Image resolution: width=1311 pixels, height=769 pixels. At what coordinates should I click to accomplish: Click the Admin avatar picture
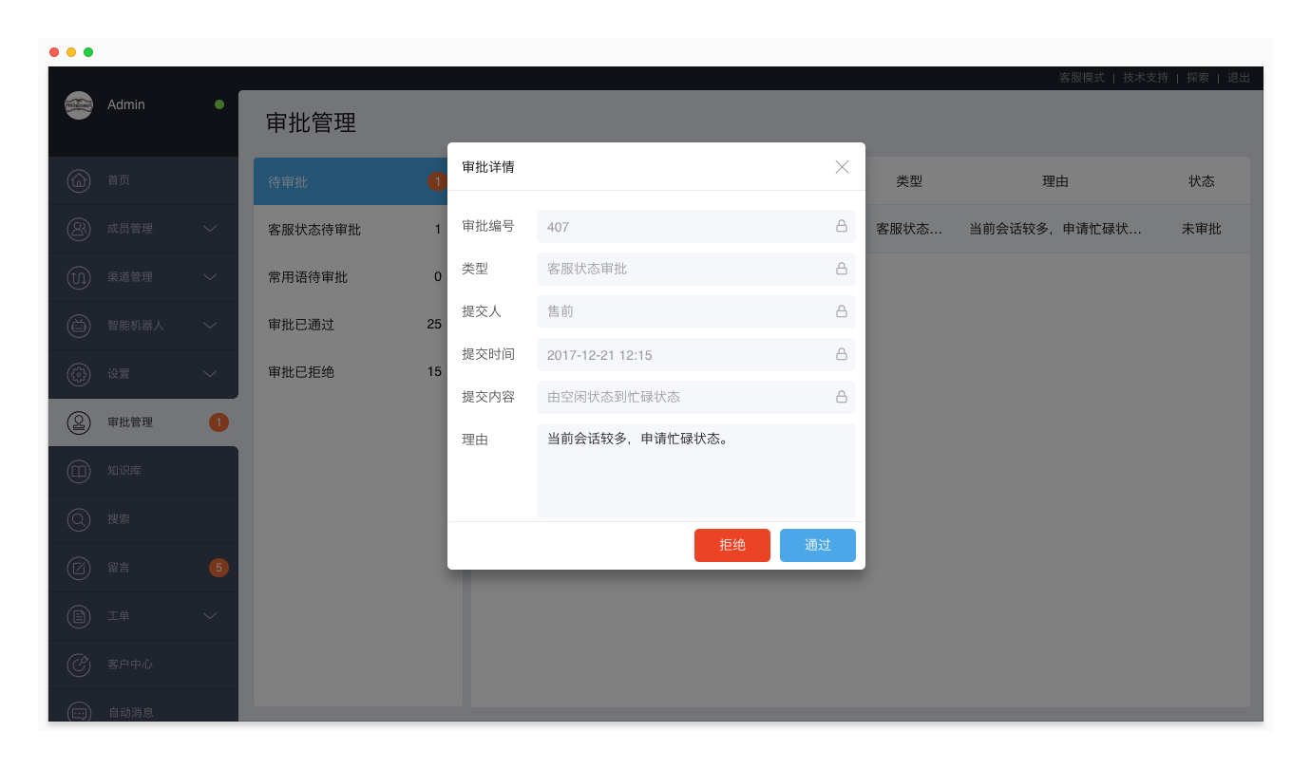click(79, 105)
